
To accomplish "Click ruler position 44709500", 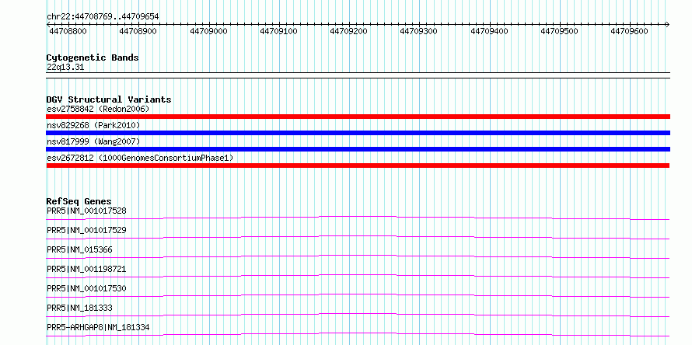I will [x=560, y=31].
